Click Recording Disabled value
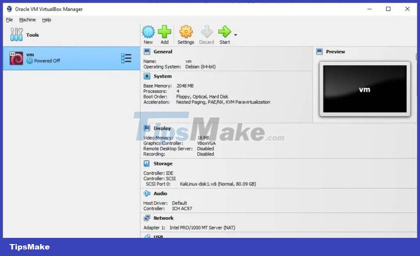The width and height of the screenshot is (420, 256). click(205, 154)
